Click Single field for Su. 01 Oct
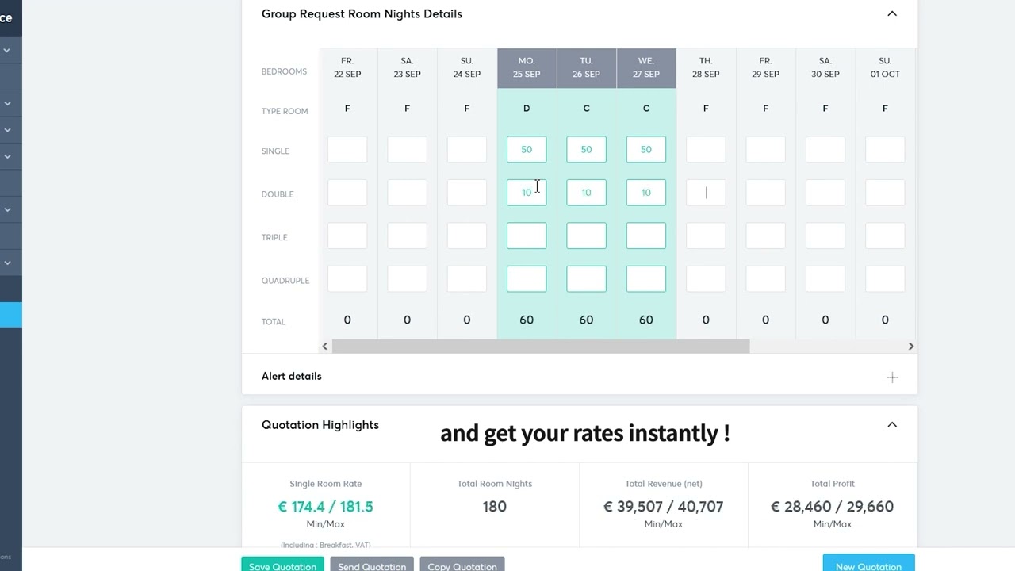This screenshot has width=1015, height=571. point(885,150)
